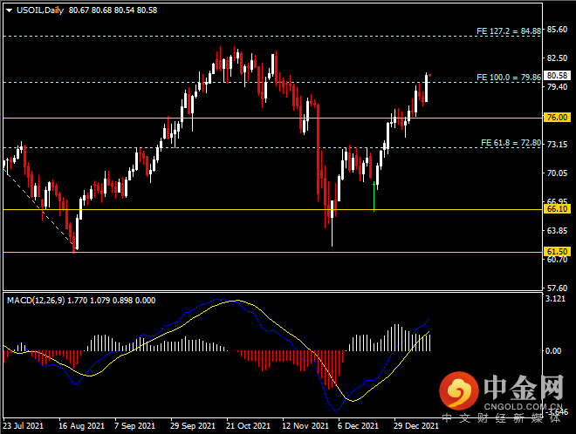The width and height of the screenshot is (576, 434).
Task: Click the 23 Jul 2021 date label
Action: click(24, 426)
